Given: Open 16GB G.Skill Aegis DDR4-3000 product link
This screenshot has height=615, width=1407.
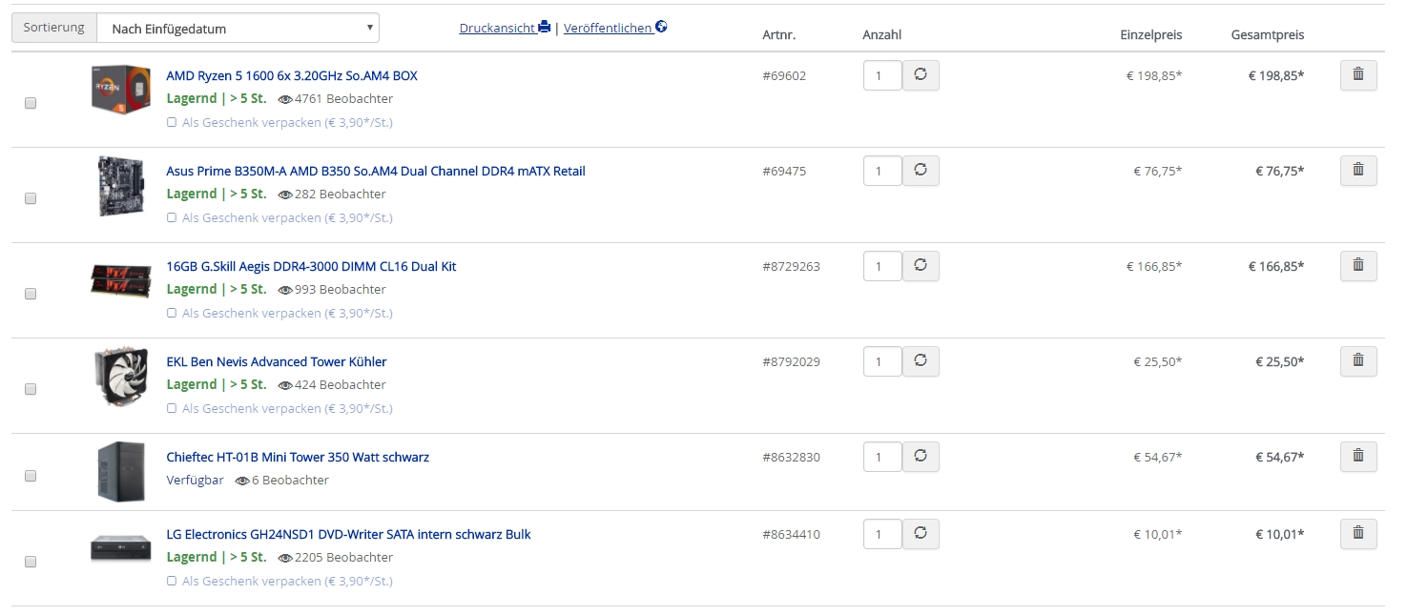Looking at the screenshot, I should pyautogui.click(x=311, y=266).
